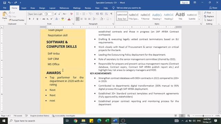The width and height of the screenshot is (221, 124).
Task: Open the Select dropdown in Editing
Action: [x=209, y=20]
